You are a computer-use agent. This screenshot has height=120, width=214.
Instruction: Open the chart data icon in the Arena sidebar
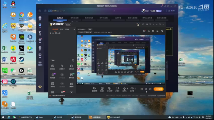tap(40, 55)
